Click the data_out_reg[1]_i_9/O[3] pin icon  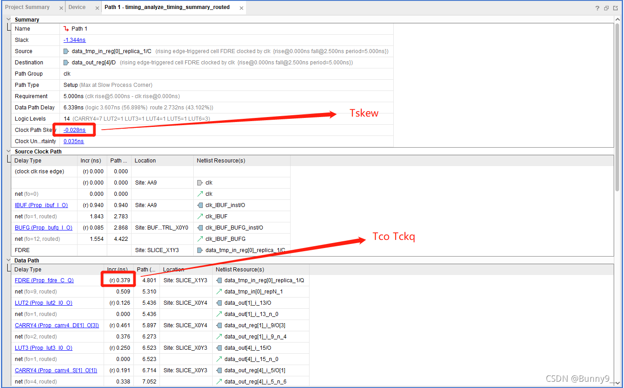coord(219,325)
